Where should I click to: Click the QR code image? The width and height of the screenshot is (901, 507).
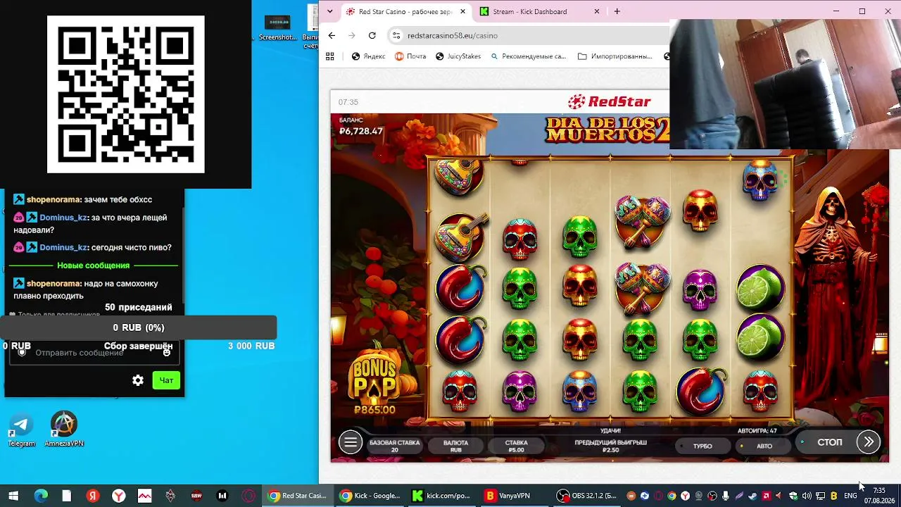coord(126,94)
